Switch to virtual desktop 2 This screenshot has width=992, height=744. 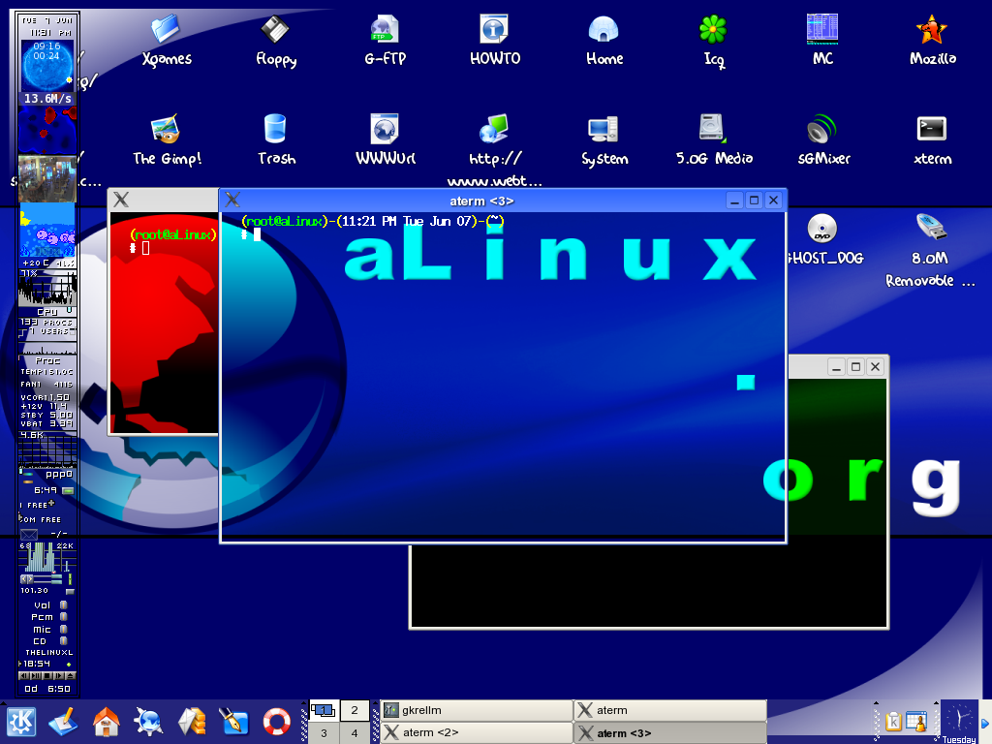(x=355, y=710)
